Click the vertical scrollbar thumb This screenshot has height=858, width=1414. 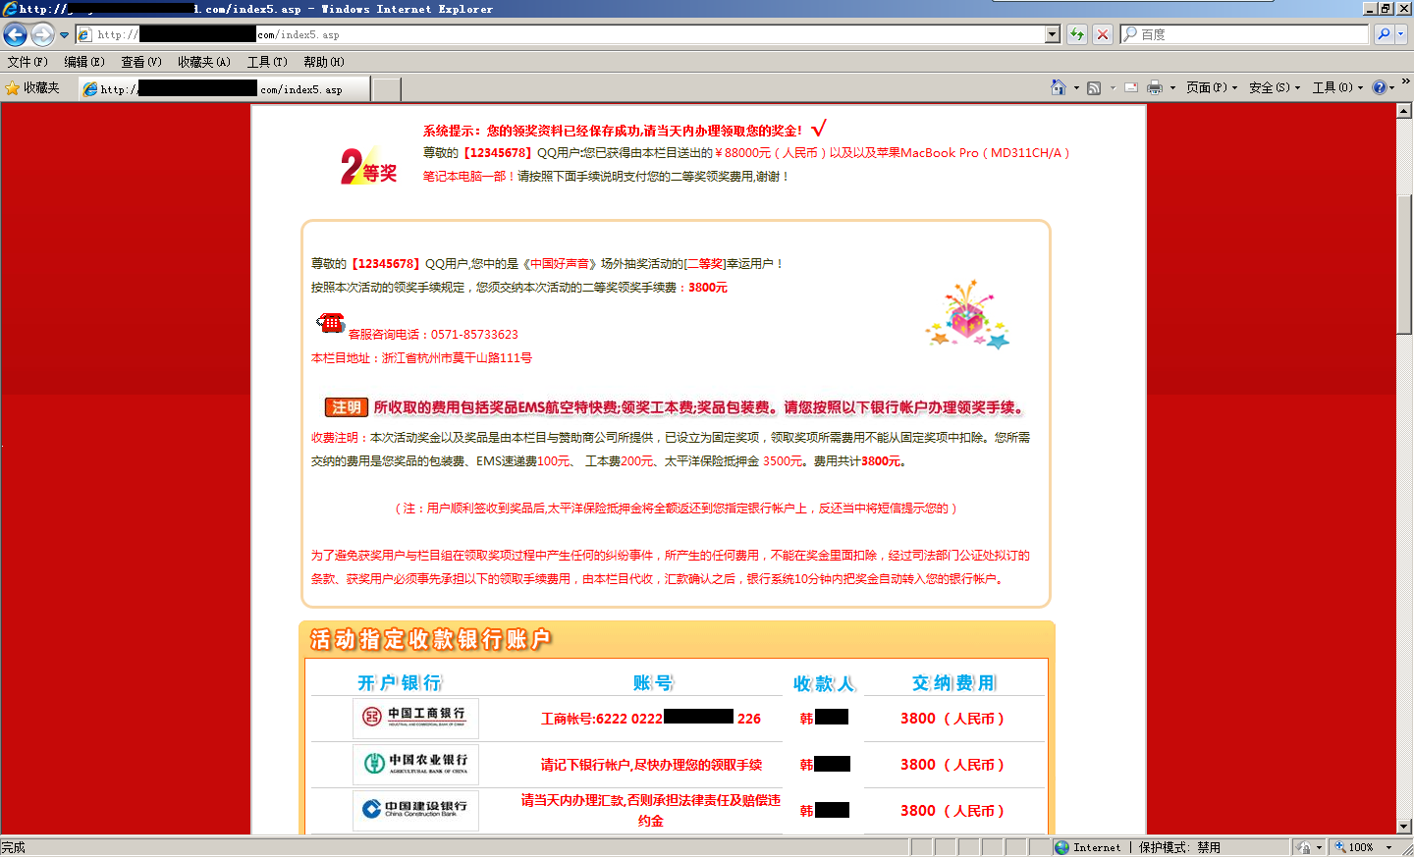click(1404, 263)
